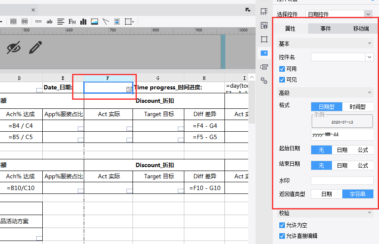Click the unmerge cells grid icon
The height and width of the screenshot is (244, 379).
(25, 22)
